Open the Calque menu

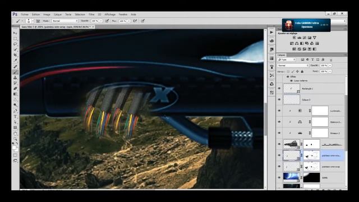tap(57, 15)
